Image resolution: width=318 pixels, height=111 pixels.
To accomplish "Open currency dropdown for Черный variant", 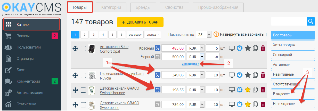I will coord(196,57).
